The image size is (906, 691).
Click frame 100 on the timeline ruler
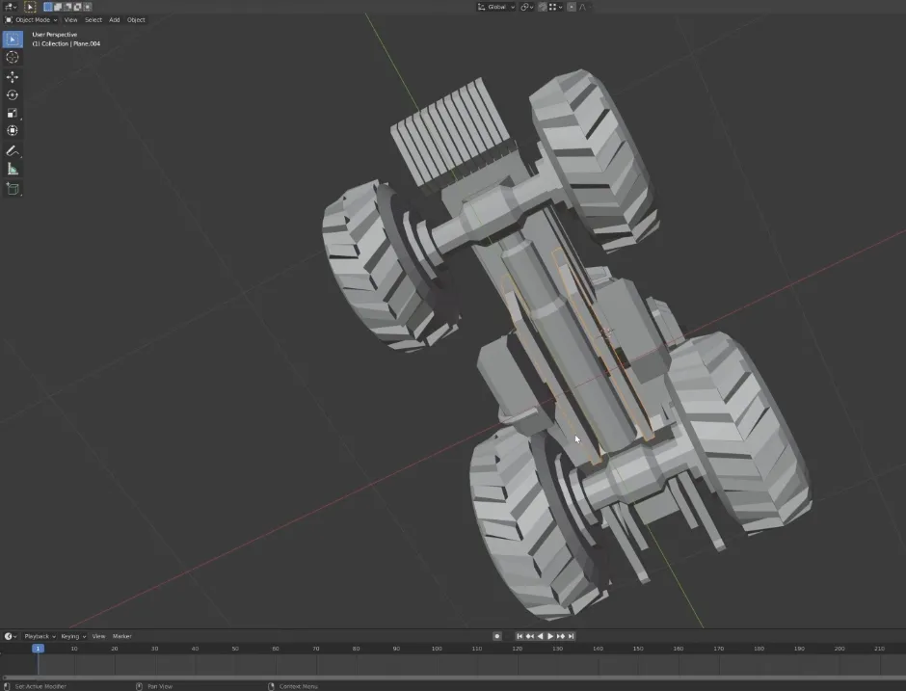click(x=437, y=649)
